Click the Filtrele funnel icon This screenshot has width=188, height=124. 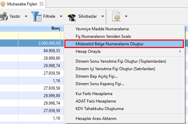(x=36, y=16)
